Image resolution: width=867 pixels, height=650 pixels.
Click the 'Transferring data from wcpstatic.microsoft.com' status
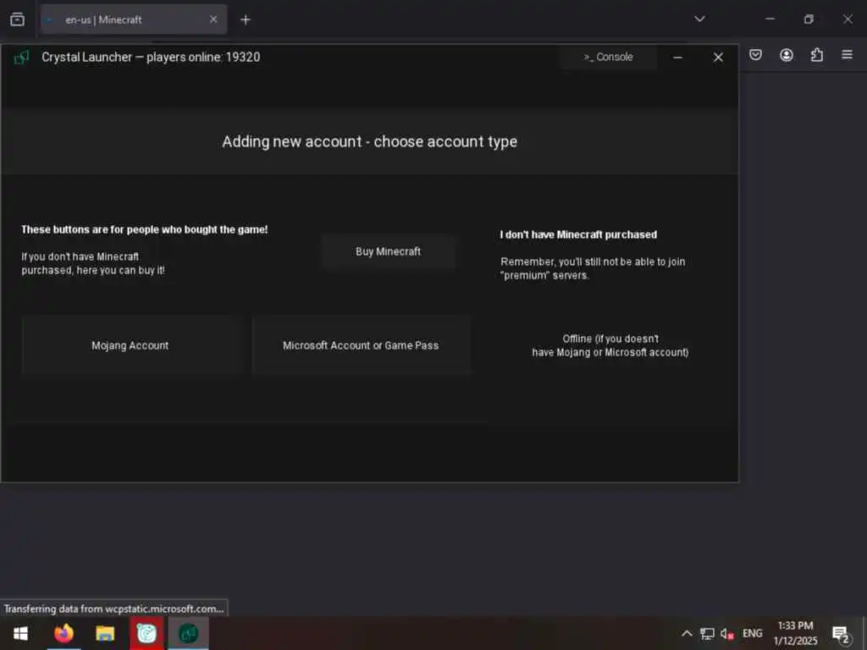pos(114,609)
